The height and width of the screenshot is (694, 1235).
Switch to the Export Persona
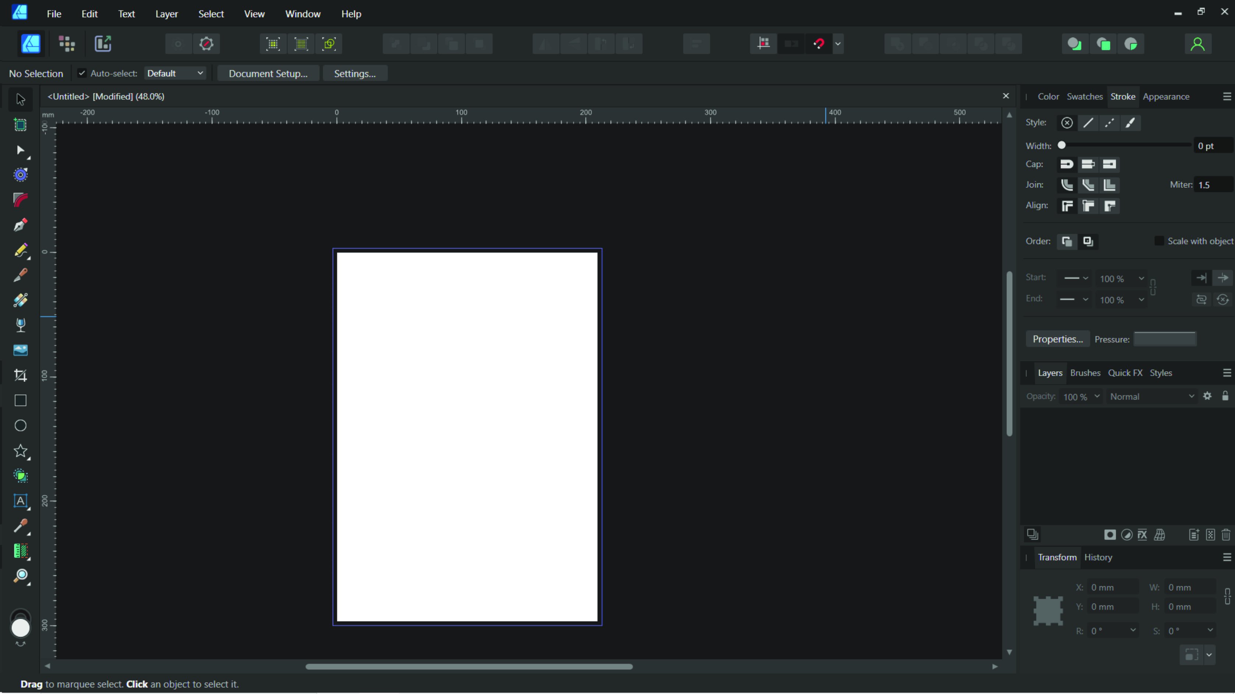coord(103,44)
